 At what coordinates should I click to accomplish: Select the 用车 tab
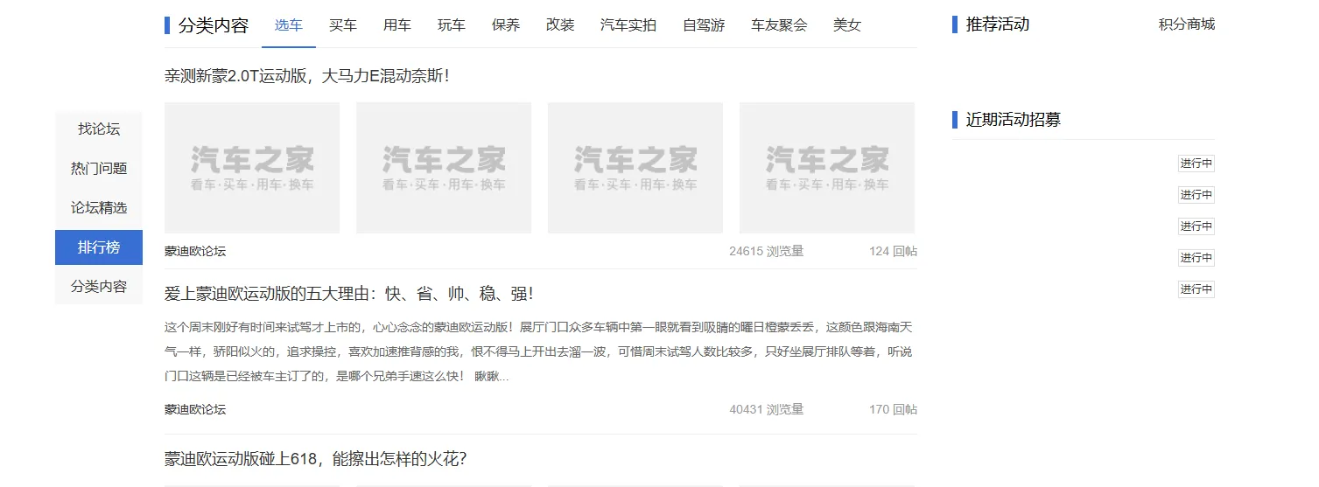click(x=396, y=25)
